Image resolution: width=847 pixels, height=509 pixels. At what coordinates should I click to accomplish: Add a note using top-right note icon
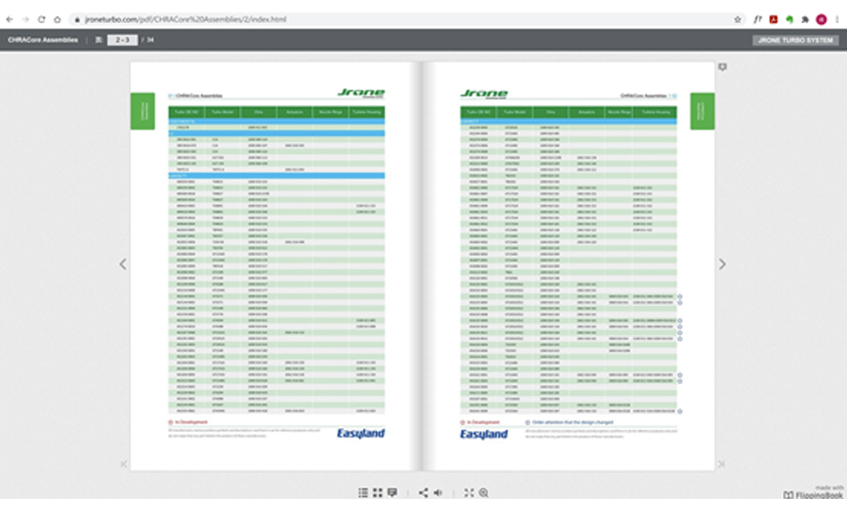click(x=722, y=67)
